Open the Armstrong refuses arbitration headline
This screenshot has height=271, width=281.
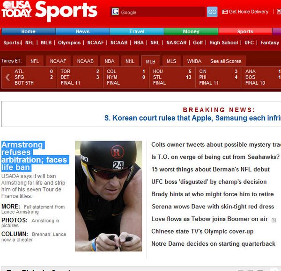[x=35, y=156]
